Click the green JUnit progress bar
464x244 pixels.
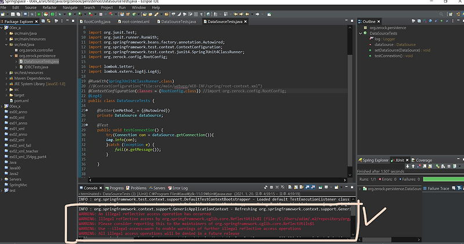(444, 179)
